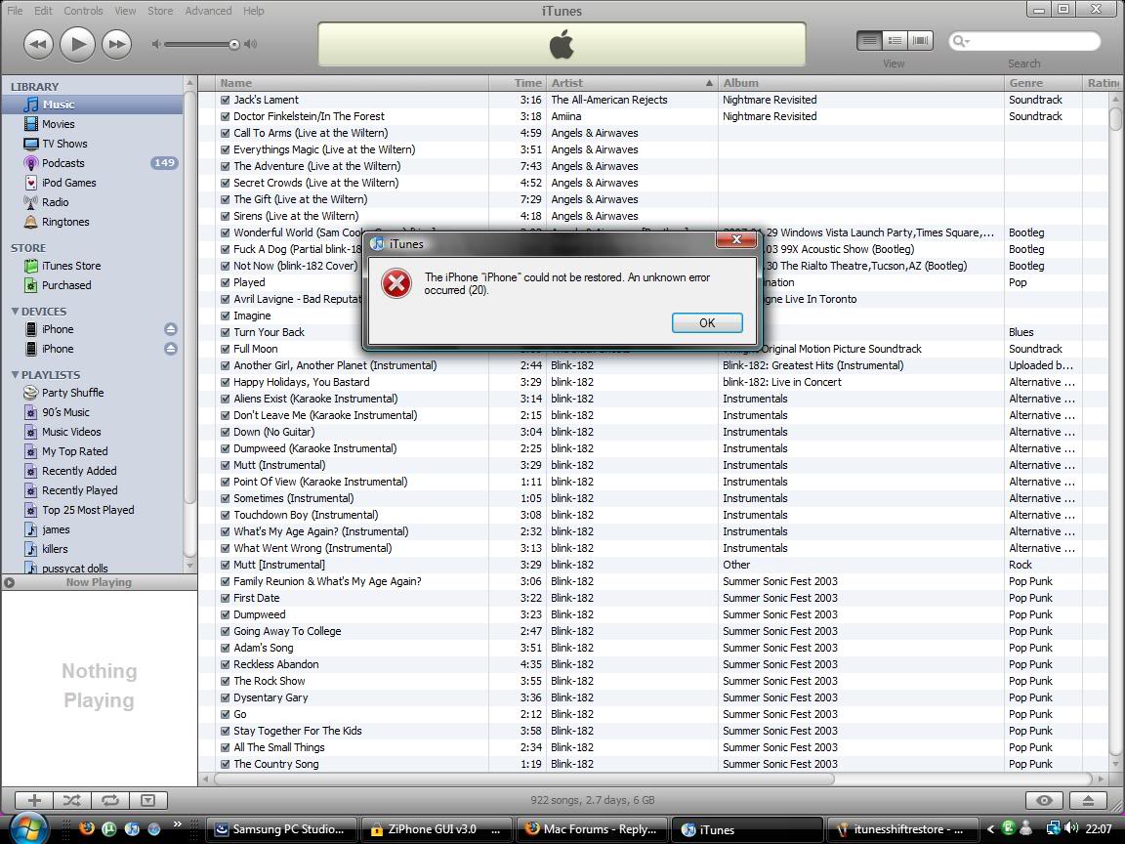
Task: Open the Controls menu
Action: click(x=83, y=11)
